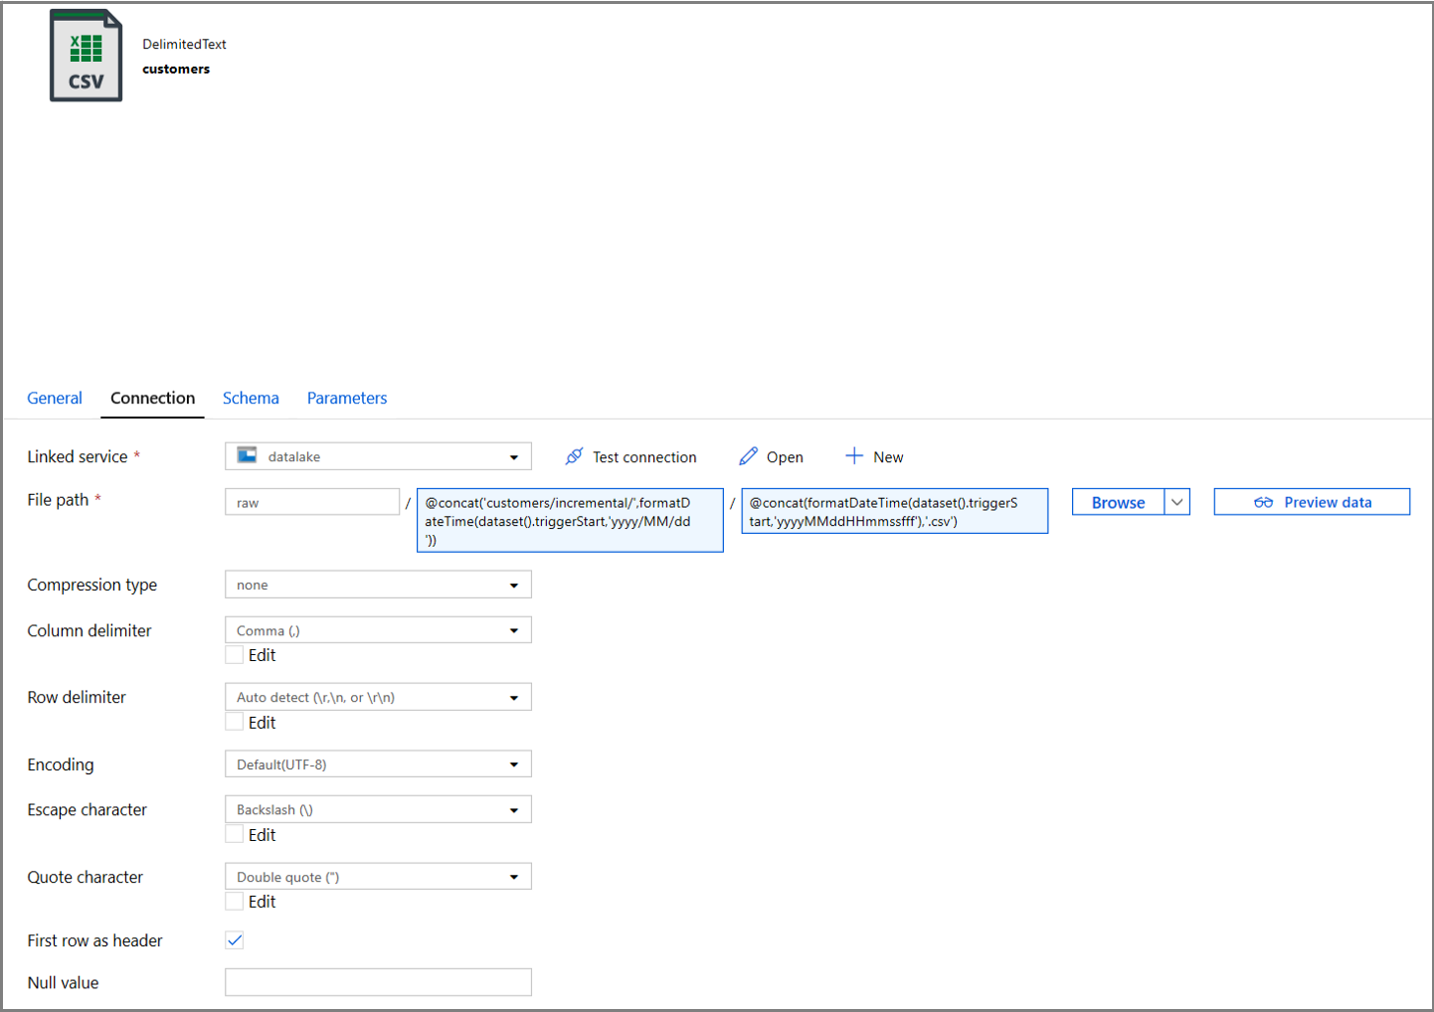
Task: Open the Encoding dropdown
Action: [515, 763]
